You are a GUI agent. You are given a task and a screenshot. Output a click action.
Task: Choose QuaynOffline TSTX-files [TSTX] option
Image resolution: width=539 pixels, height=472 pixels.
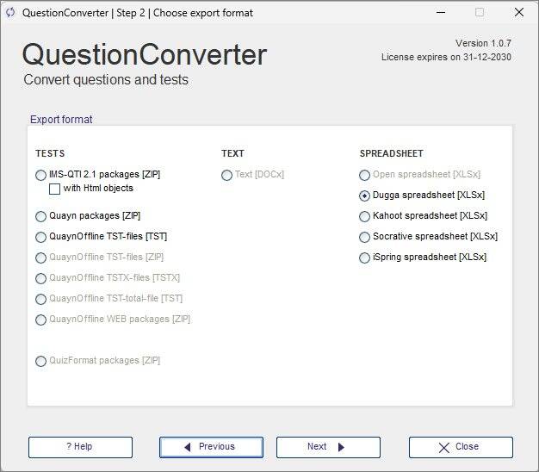(41, 278)
